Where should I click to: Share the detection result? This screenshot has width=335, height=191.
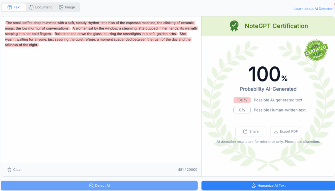coord(251,131)
